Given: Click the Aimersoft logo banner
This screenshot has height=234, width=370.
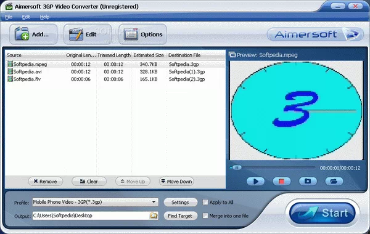Looking at the screenshot, I should [x=315, y=34].
